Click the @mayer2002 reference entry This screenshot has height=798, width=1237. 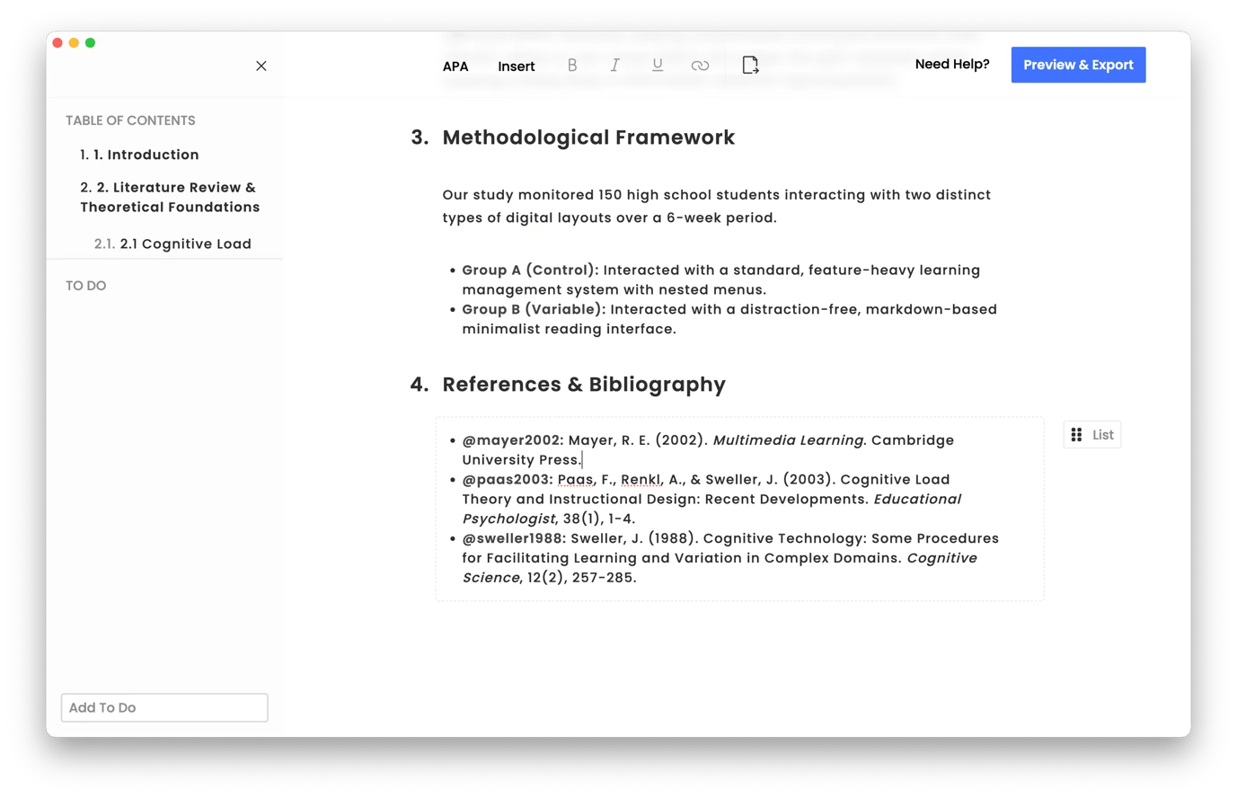click(x=708, y=449)
